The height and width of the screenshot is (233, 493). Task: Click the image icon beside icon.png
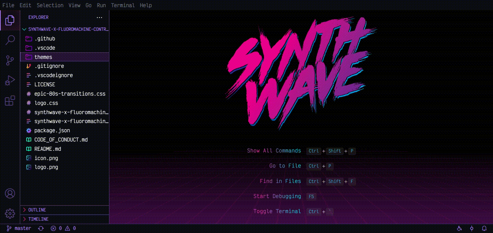click(29, 158)
